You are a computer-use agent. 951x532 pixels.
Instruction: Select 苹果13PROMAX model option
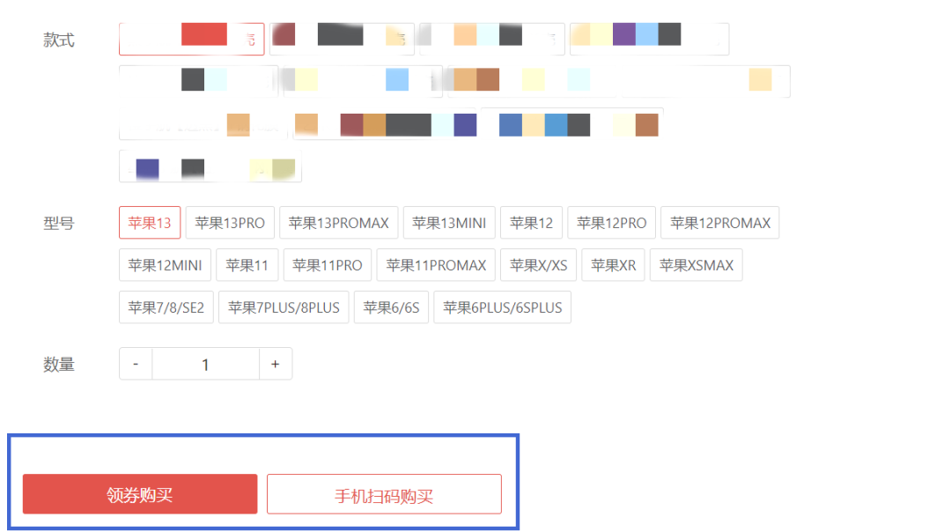[338, 223]
